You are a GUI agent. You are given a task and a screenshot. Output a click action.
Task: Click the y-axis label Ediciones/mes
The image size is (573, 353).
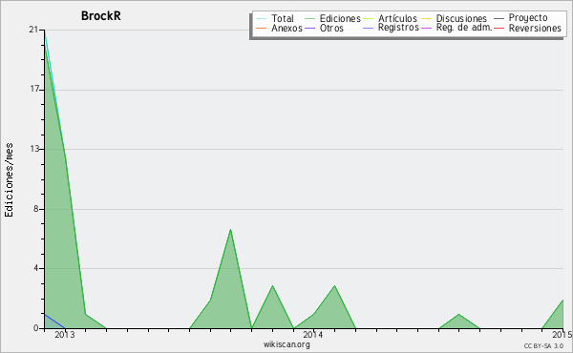pyautogui.click(x=9, y=179)
